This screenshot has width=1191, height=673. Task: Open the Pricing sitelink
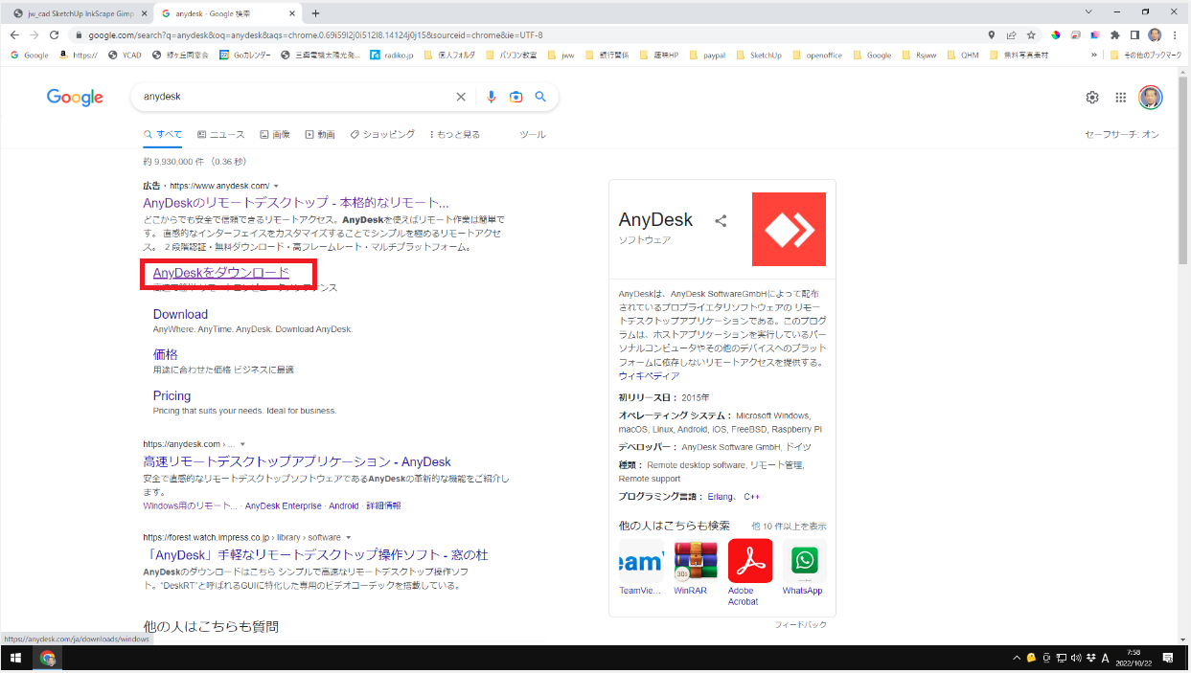(172, 395)
